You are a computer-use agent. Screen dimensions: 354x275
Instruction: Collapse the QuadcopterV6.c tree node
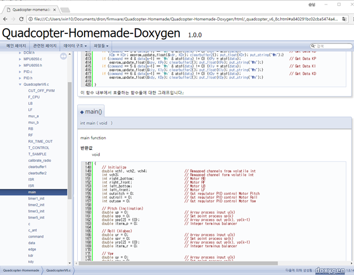point(20,84)
